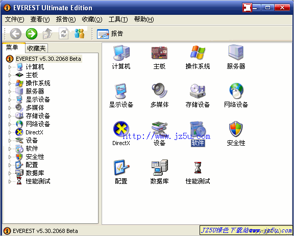Image resolution: width=294 pixels, height=236 pixels.
Task: Click the green Forward arrow icon
Action: 32,34
